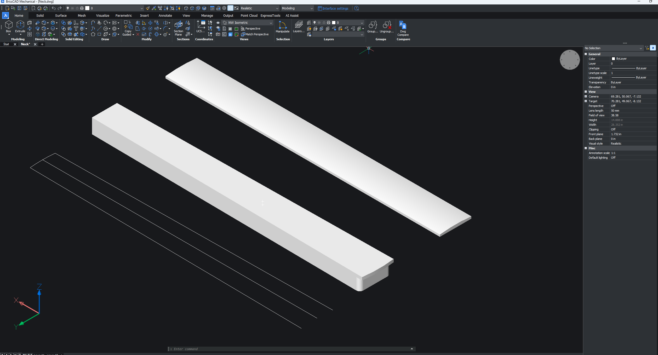This screenshot has width=658, height=355.
Task: Click the Interface settings link
Action: (x=335, y=8)
